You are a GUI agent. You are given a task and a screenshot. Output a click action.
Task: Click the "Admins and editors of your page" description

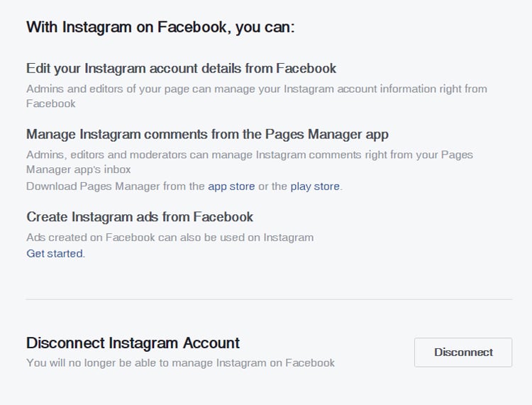click(x=257, y=89)
